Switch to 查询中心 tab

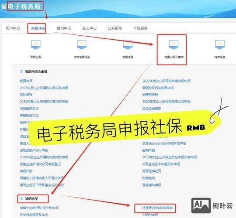64,28
